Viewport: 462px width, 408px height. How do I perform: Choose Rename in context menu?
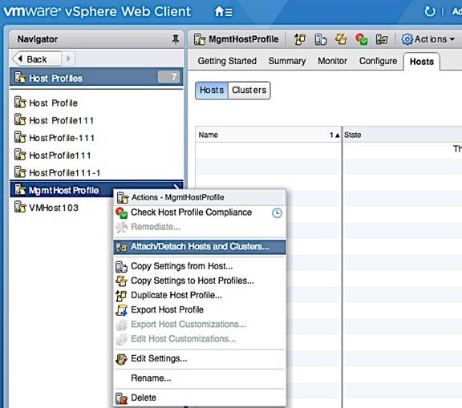200,378
